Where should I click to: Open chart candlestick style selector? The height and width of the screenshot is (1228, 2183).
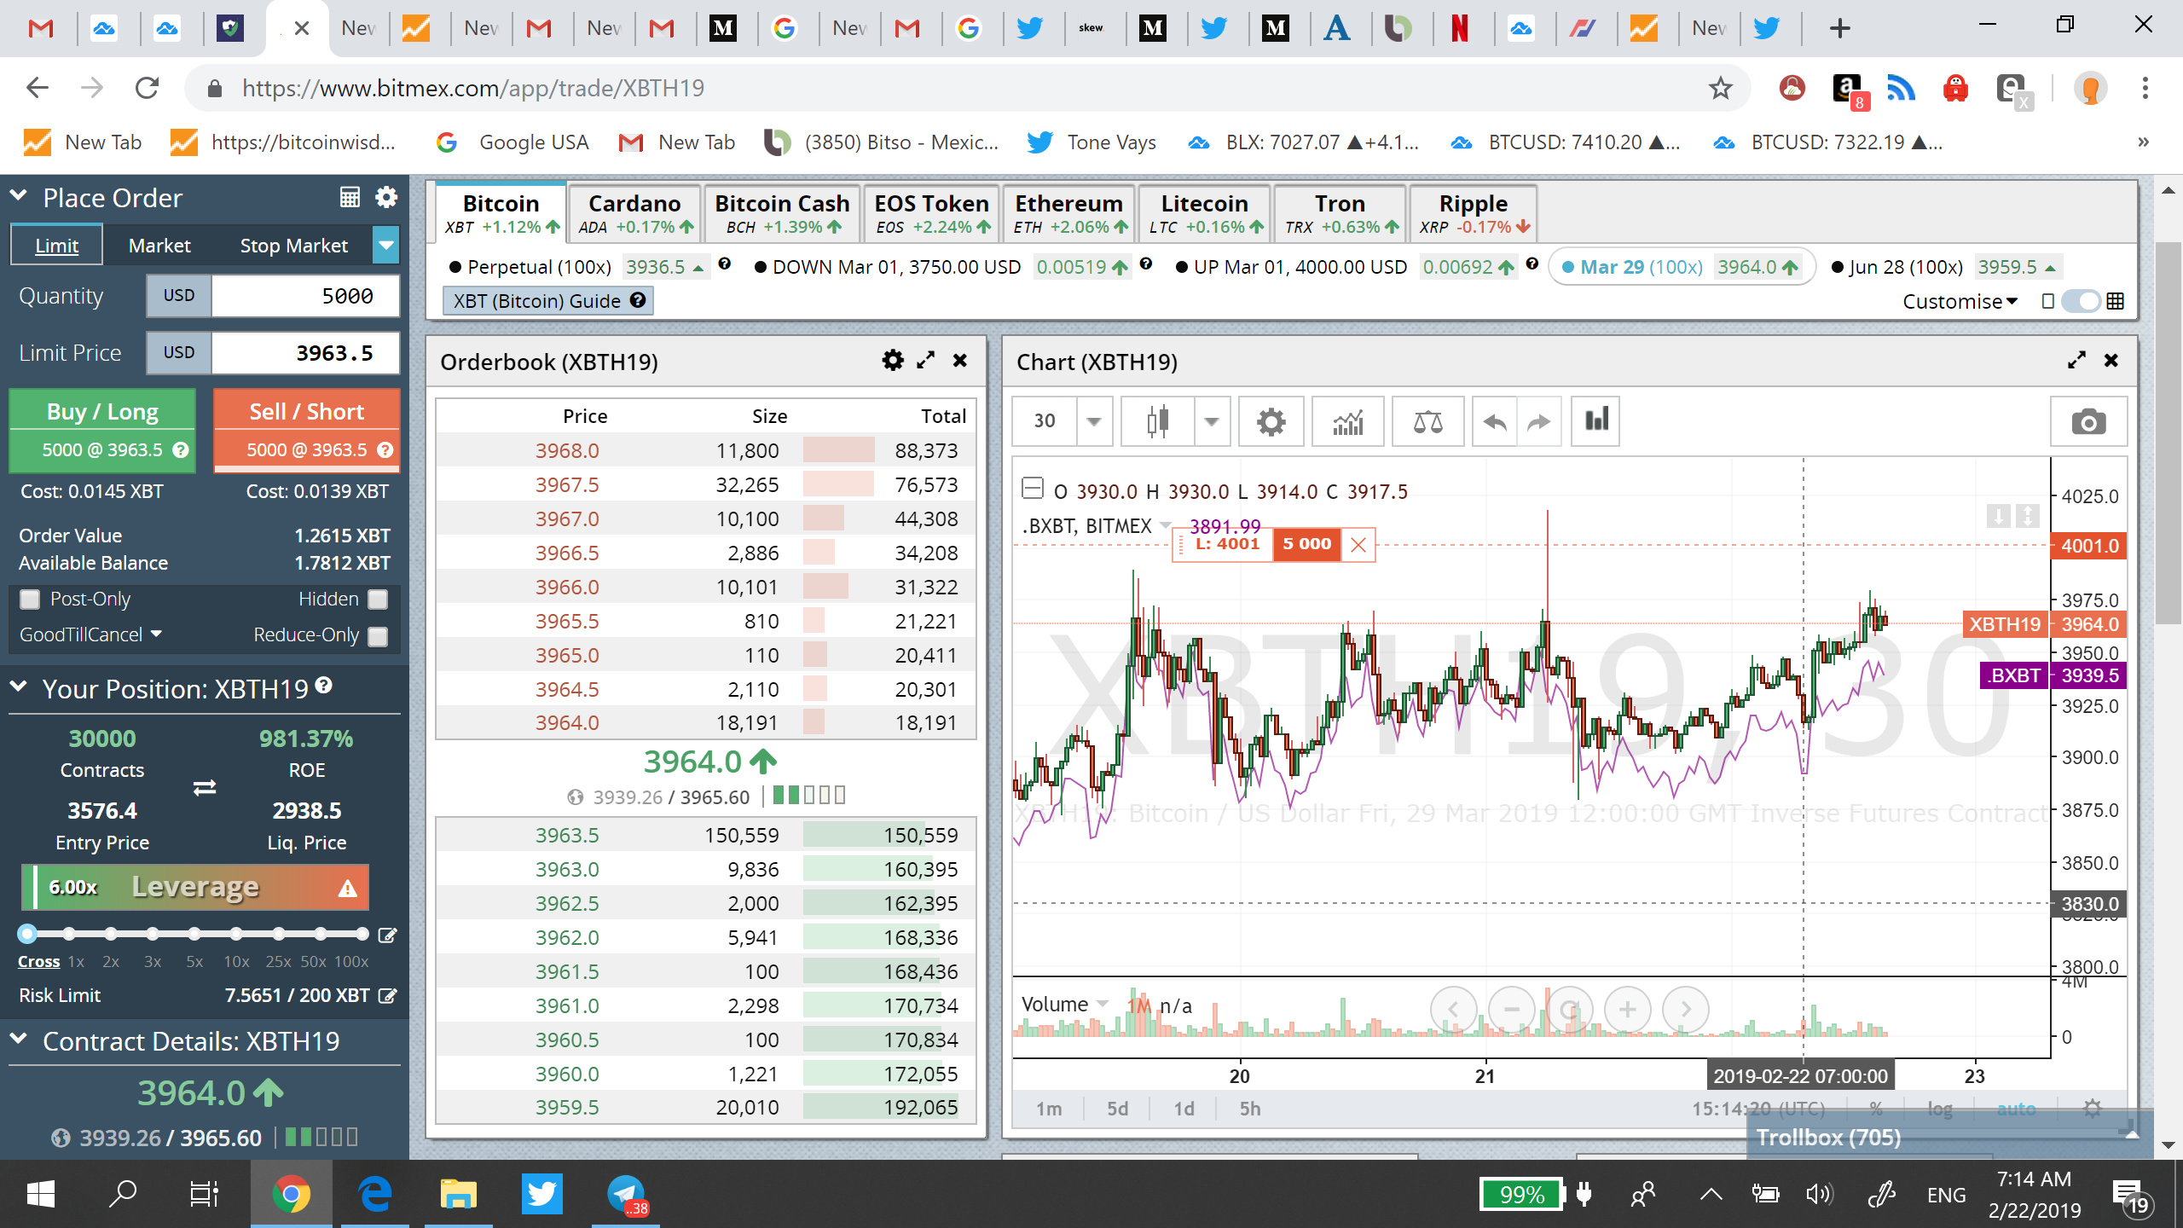tap(1157, 421)
